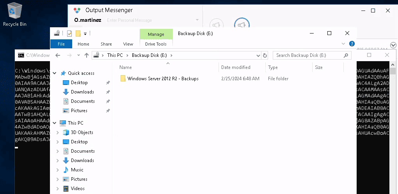The width and height of the screenshot is (398, 194).
Task: Click the highlighted announcement megaphone in Output Messenger
Action: [242, 25]
